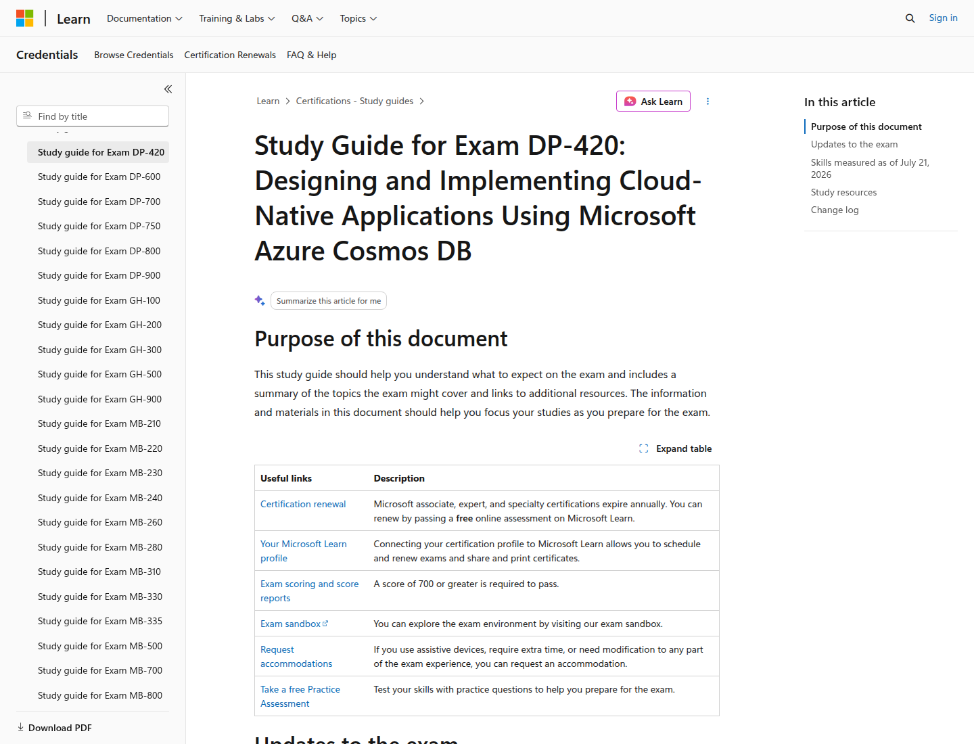Select Study guide for Exam GH-100
Image resolution: width=974 pixels, height=744 pixels.
(98, 300)
